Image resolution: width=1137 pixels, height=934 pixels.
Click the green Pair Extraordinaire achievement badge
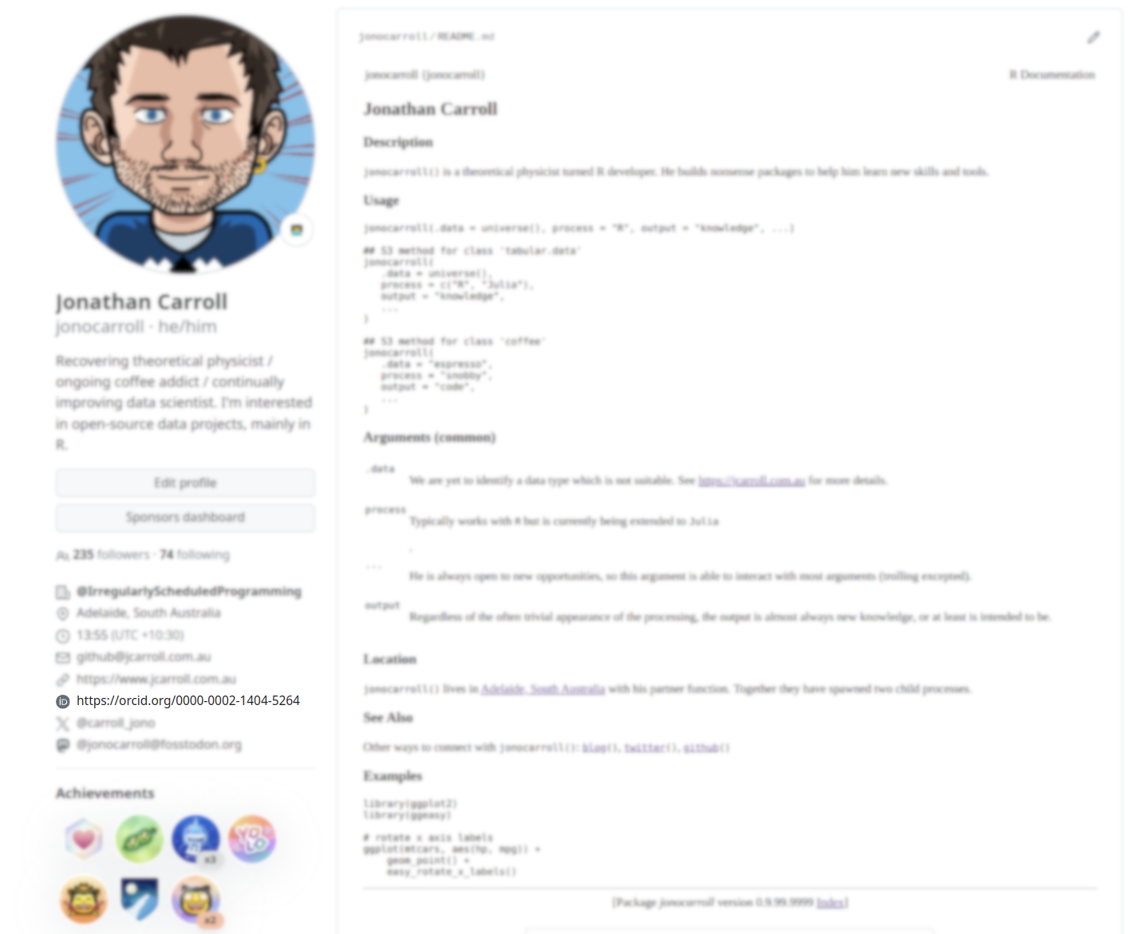point(140,839)
